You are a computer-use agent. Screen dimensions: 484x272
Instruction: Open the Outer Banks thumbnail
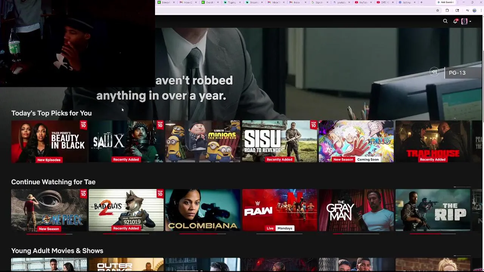coord(126,265)
